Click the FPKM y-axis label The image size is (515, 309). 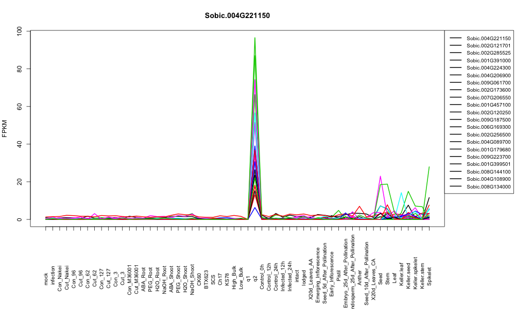pyautogui.click(x=5, y=128)
